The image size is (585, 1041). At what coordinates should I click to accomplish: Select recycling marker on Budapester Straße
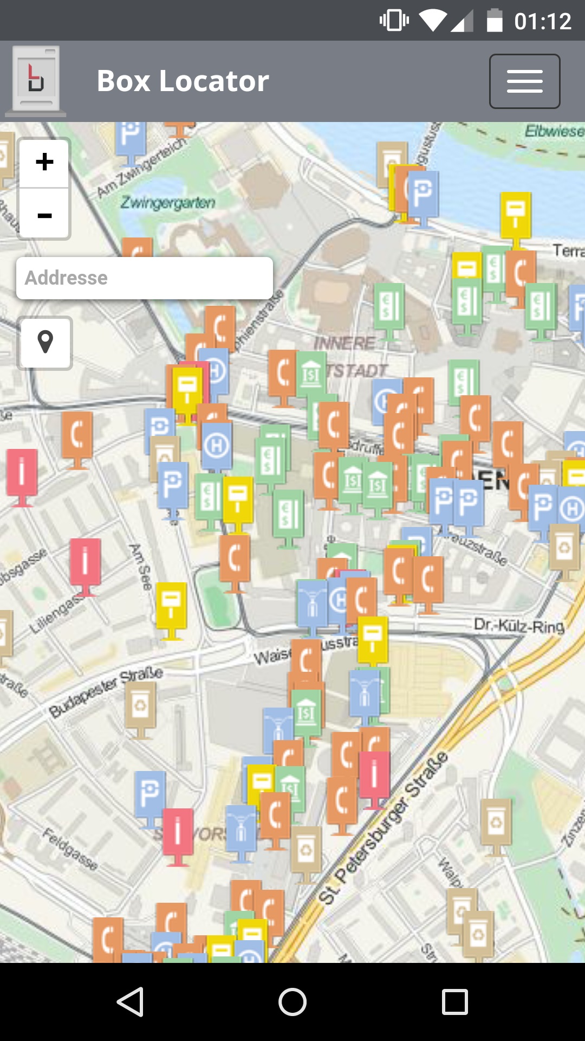(140, 705)
